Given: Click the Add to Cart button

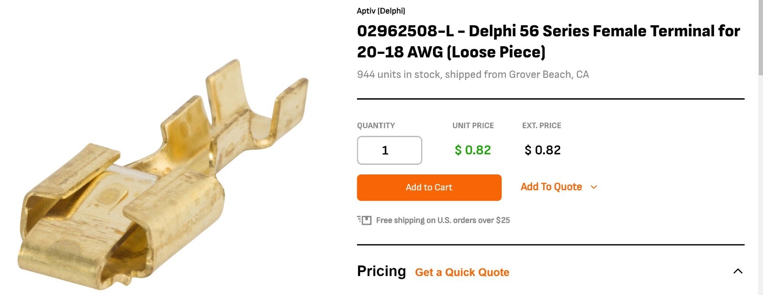Looking at the screenshot, I should (429, 187).
